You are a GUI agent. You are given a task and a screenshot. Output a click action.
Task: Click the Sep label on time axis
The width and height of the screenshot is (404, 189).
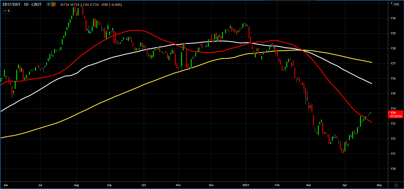click(x=110, y=185)
